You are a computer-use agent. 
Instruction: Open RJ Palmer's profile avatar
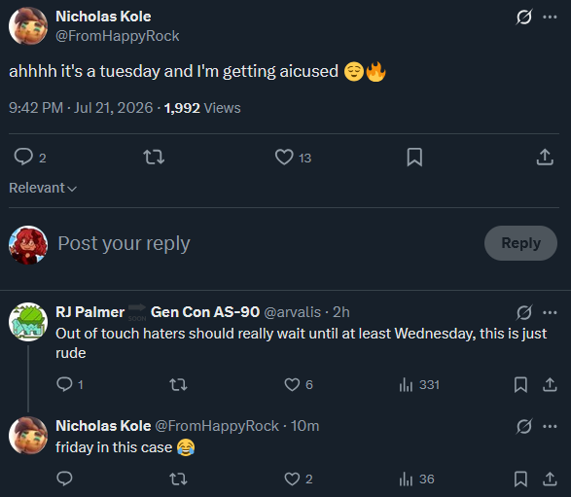click(28, 322)
